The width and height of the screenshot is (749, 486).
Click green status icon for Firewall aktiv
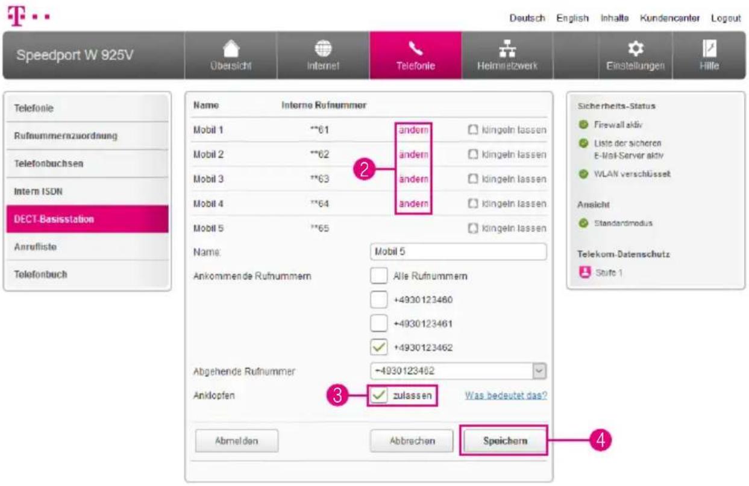tap(582, 125)
